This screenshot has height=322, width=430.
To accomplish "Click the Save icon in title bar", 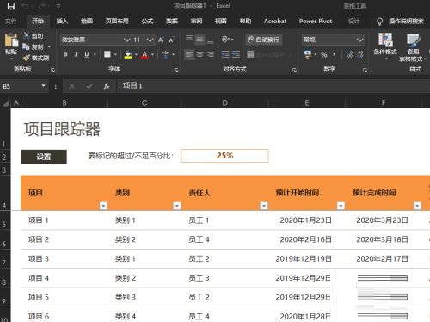I will (11, 6).
